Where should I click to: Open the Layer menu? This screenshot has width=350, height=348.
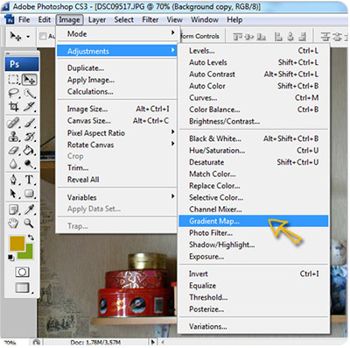[97, 20]
